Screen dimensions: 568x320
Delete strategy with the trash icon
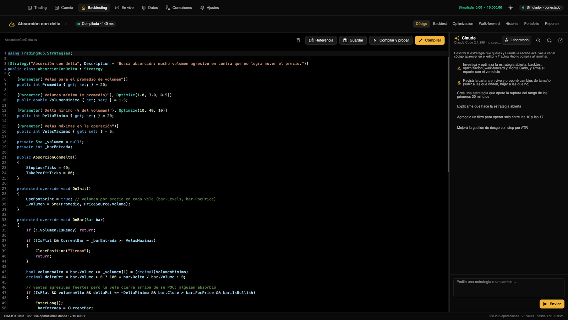(x=298, y=40)
